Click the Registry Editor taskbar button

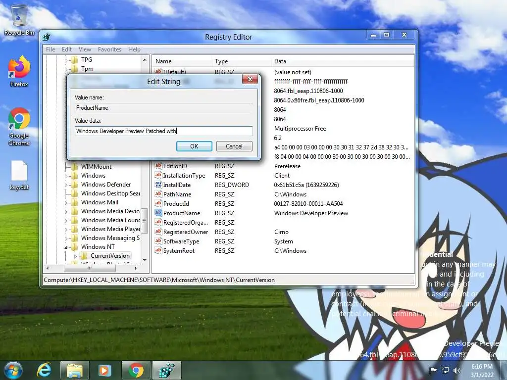(x=167, y=370)
